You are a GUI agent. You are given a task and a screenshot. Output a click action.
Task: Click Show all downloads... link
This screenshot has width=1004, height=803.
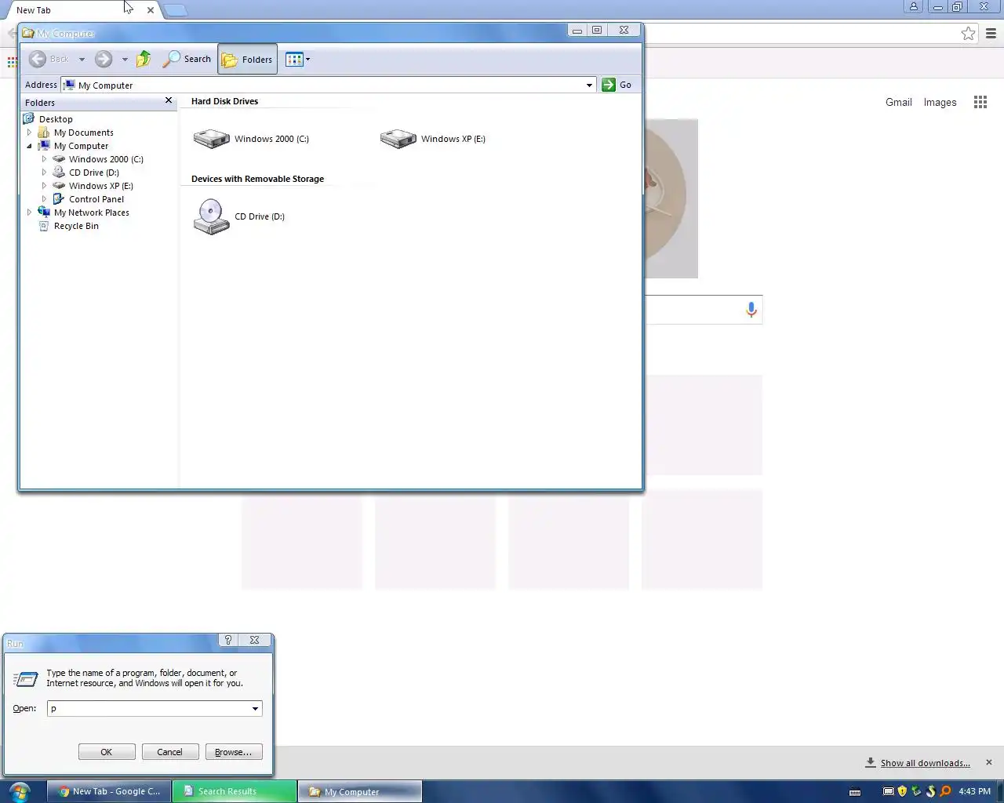925,763
